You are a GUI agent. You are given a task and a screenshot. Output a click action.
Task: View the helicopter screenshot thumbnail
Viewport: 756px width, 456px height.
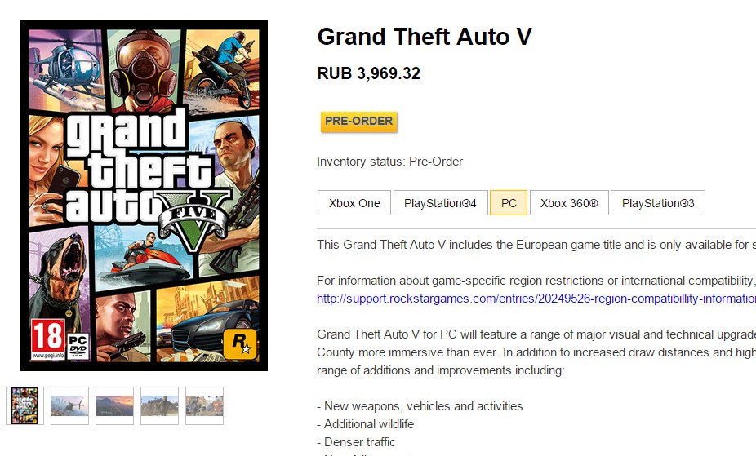click(x=69, y=405)
